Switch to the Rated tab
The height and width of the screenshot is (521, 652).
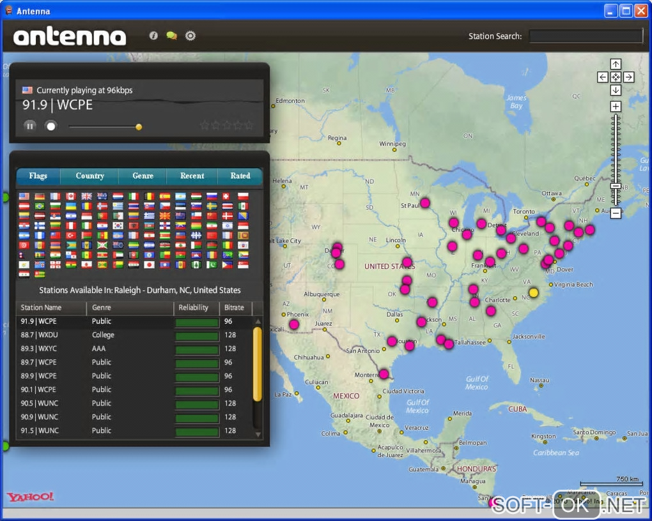(x=240, y=176)
